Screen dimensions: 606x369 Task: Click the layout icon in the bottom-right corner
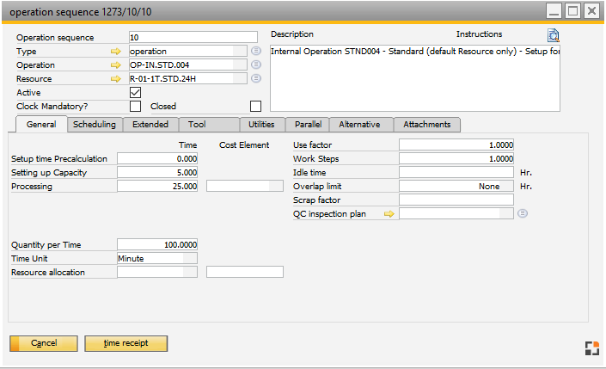coord(591,347)
